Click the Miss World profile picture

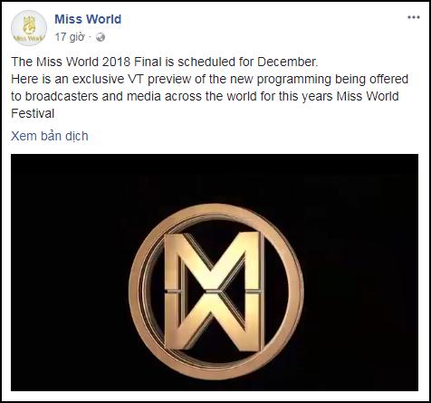[x=29, y=28]
